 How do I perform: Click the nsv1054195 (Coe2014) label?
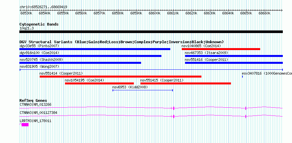(x=84, y=80)
